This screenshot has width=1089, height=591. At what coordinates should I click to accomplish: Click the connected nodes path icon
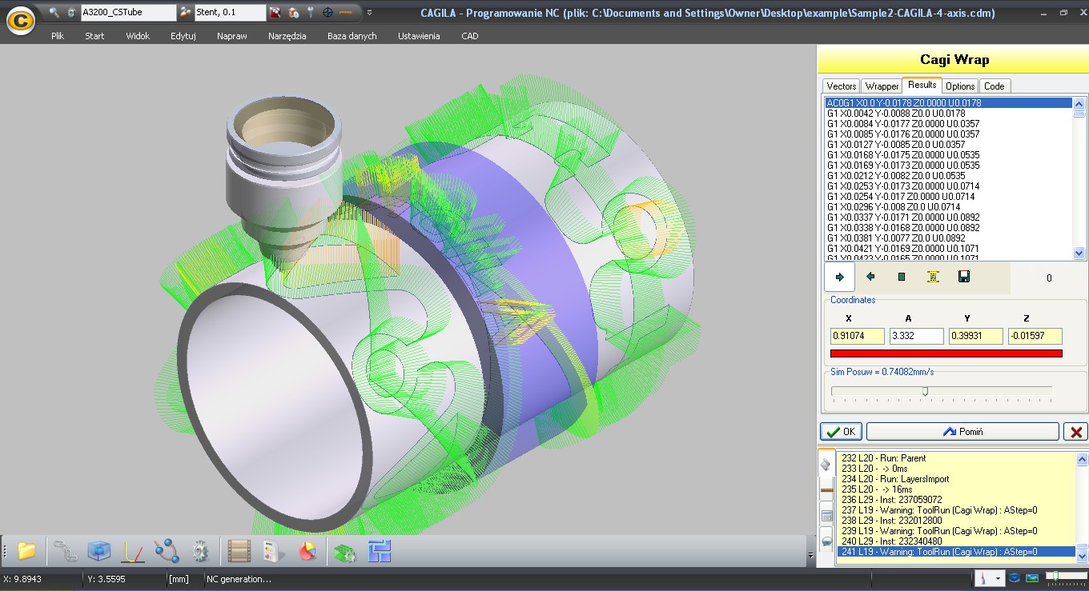167,551
